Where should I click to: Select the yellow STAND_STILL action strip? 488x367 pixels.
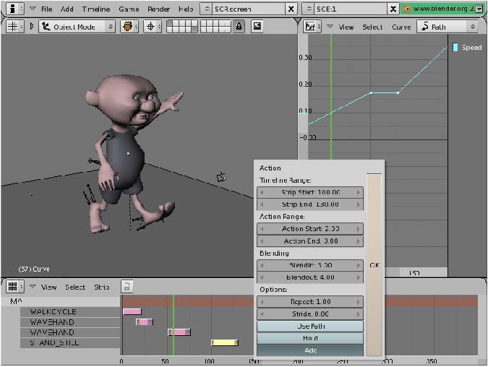[224, 342]
